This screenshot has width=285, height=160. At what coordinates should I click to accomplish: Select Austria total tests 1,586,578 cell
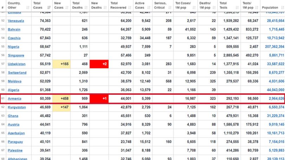[x=229, y=125]
